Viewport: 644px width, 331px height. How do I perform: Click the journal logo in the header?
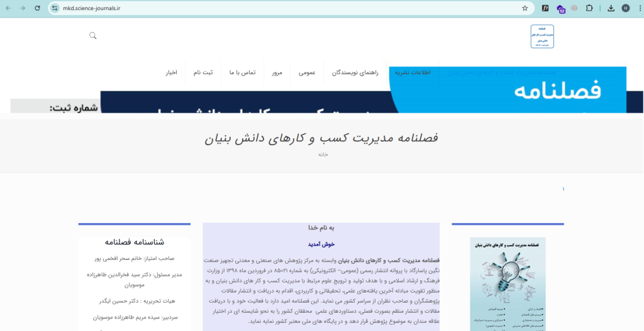tap(542, 36)
